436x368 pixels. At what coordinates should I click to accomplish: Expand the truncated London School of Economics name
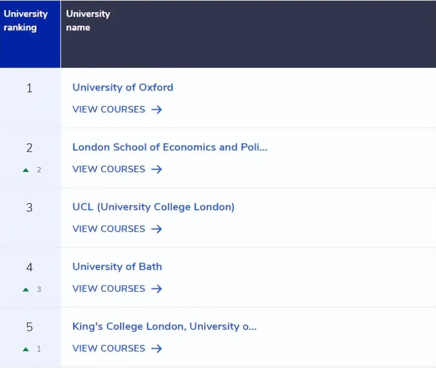(x=170, y=147)
